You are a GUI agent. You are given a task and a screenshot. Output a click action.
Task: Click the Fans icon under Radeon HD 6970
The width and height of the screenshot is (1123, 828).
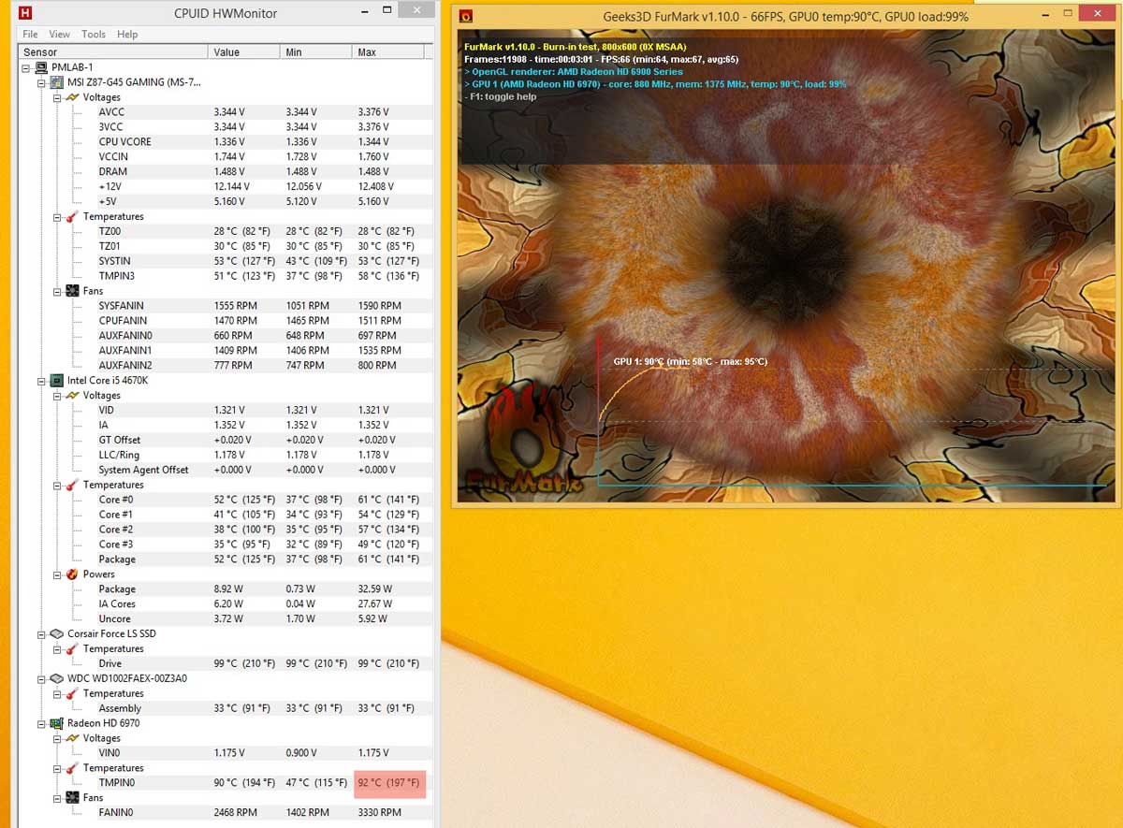(72, 798)
